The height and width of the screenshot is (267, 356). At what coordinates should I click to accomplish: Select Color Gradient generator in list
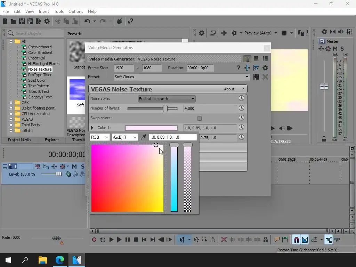[40, 52]
